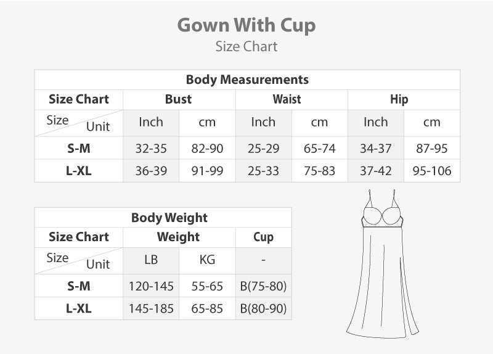Select the B(80-90) cup cell
The height and width of the screenshot is (354, 493).
263,308
